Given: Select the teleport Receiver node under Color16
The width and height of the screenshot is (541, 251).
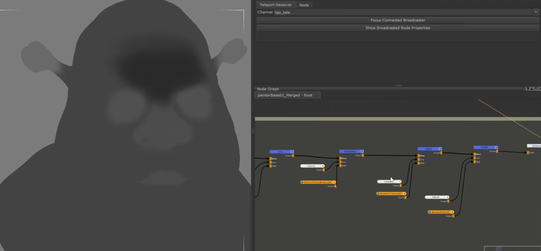Looking at the screenshot, I should click(318, 182).
